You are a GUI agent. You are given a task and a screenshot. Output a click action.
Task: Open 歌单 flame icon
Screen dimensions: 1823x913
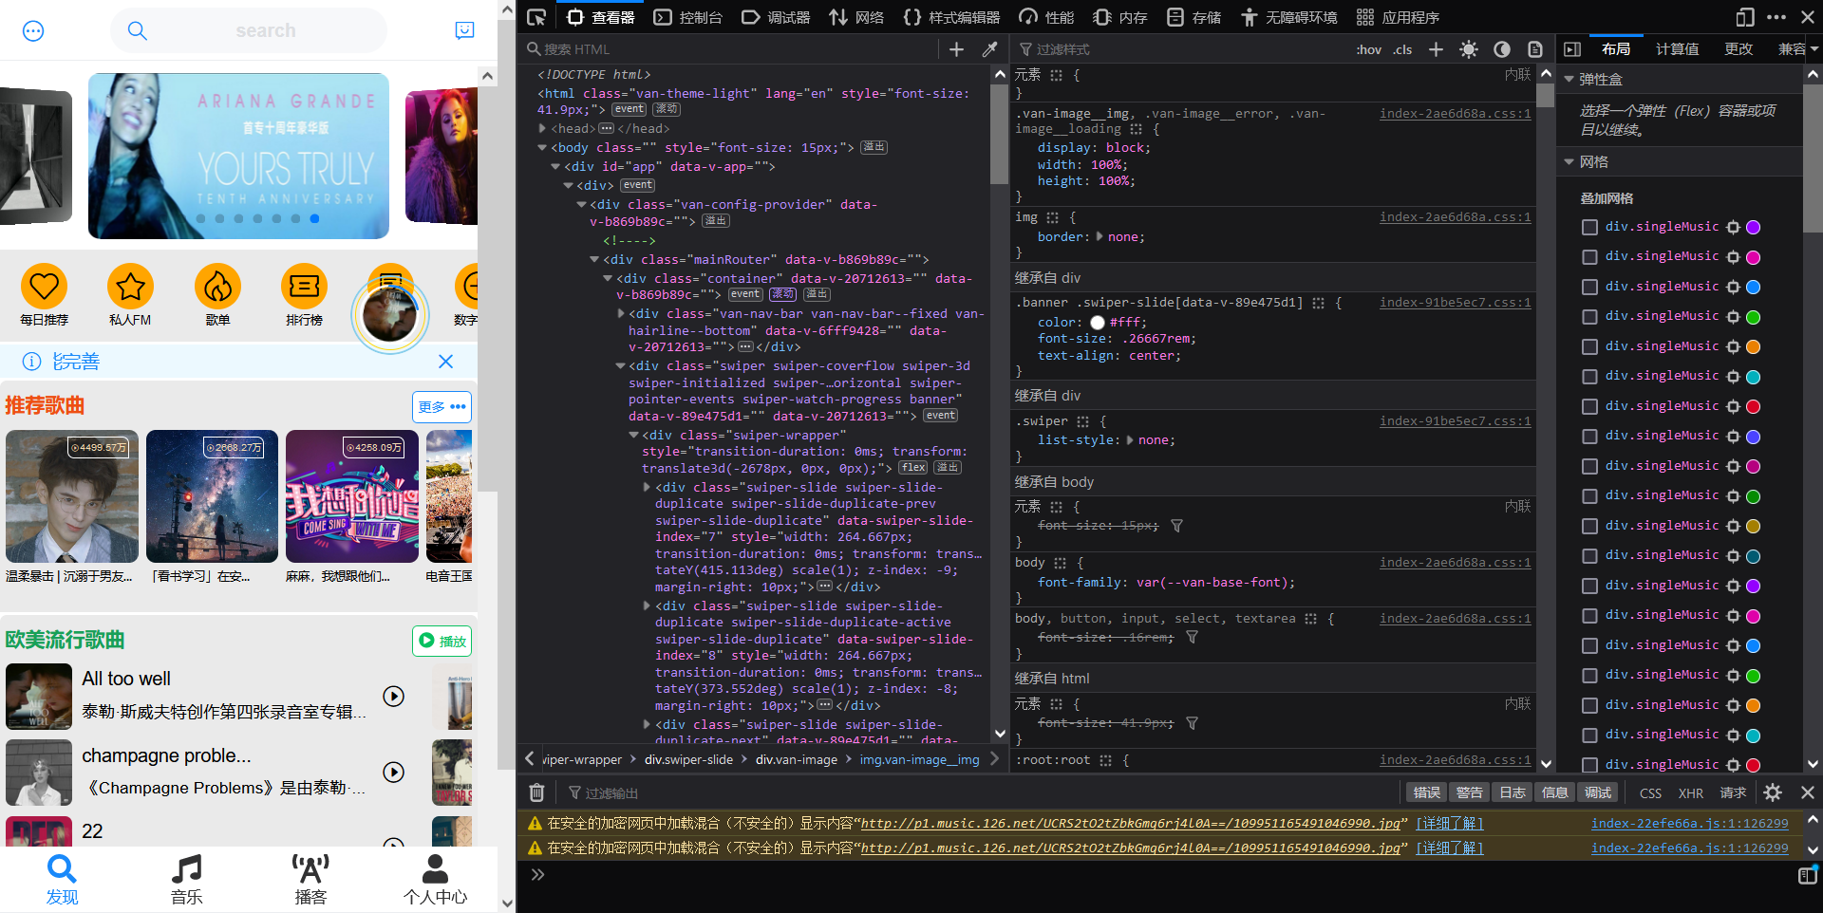point(217,286)
